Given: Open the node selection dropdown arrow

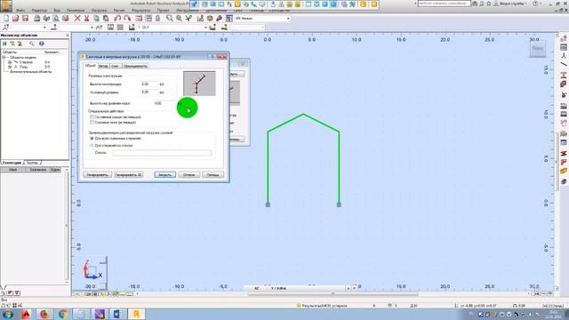Looking at the screenshot, I should click(x=44, y=28).
